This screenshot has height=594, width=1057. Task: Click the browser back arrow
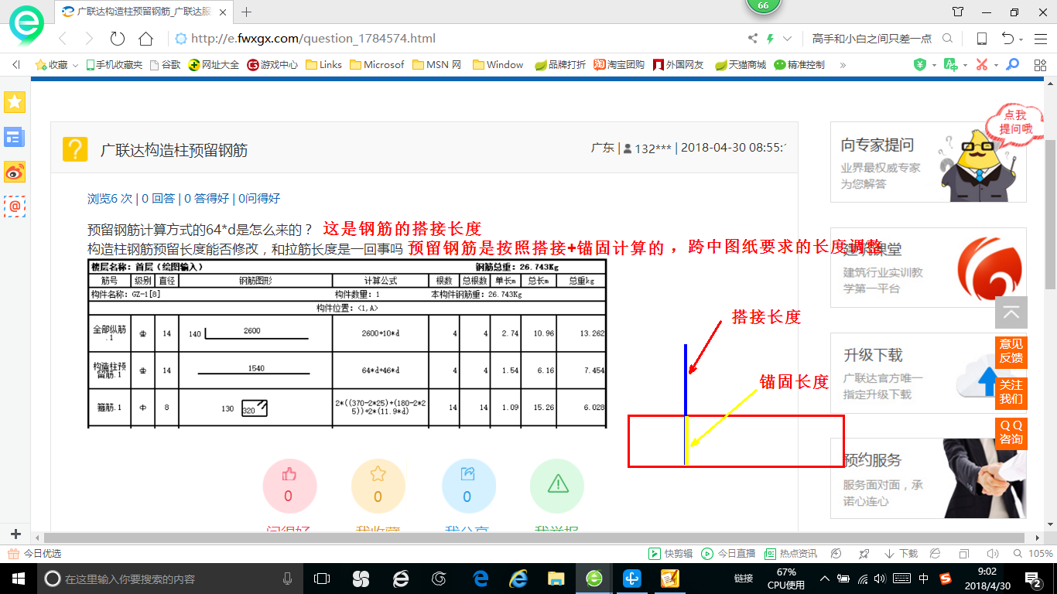tap(63, 39)
